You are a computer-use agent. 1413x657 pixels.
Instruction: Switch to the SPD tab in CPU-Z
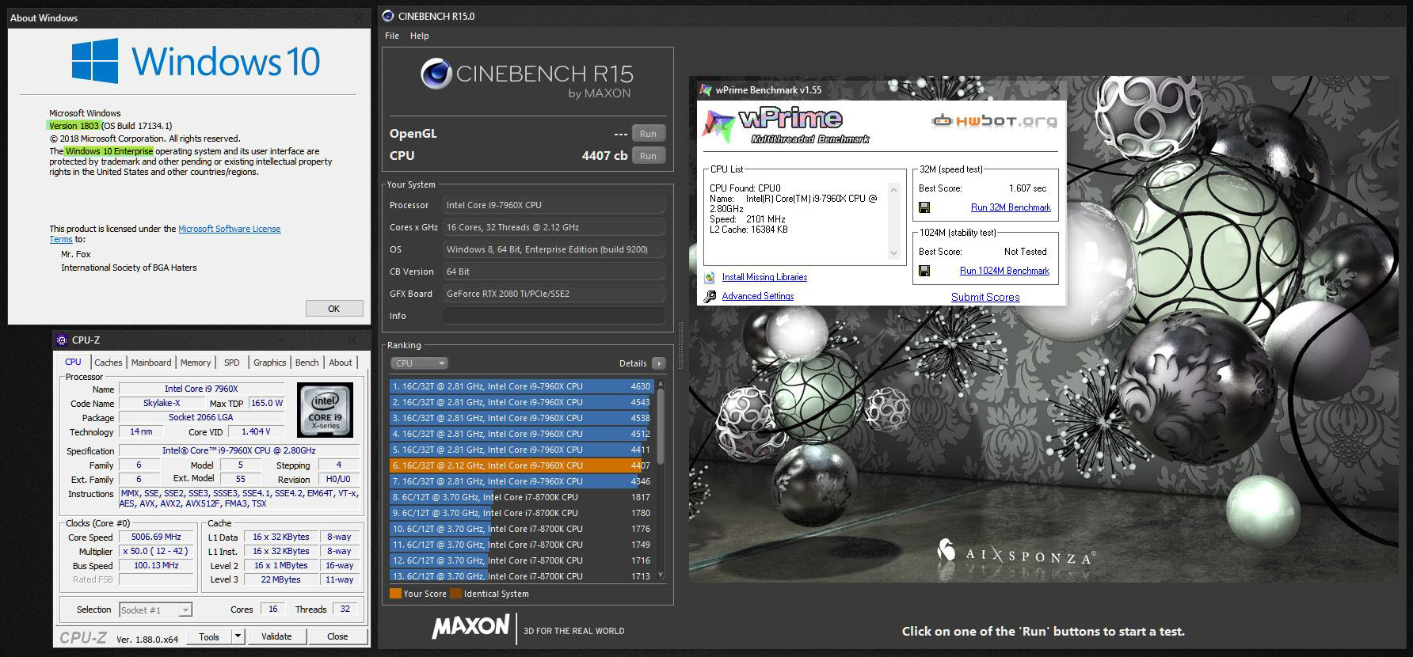(231, 363)
